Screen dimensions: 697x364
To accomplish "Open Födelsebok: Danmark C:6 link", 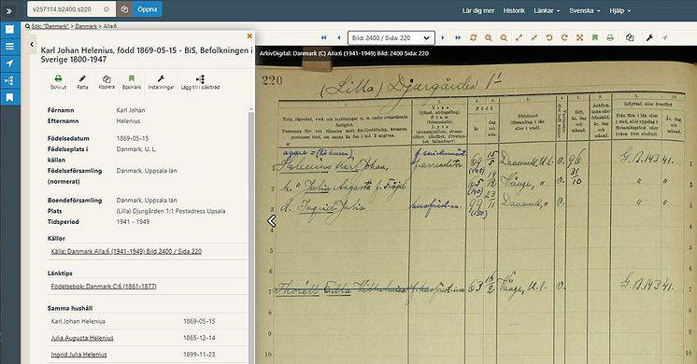I will click(104, 287).
